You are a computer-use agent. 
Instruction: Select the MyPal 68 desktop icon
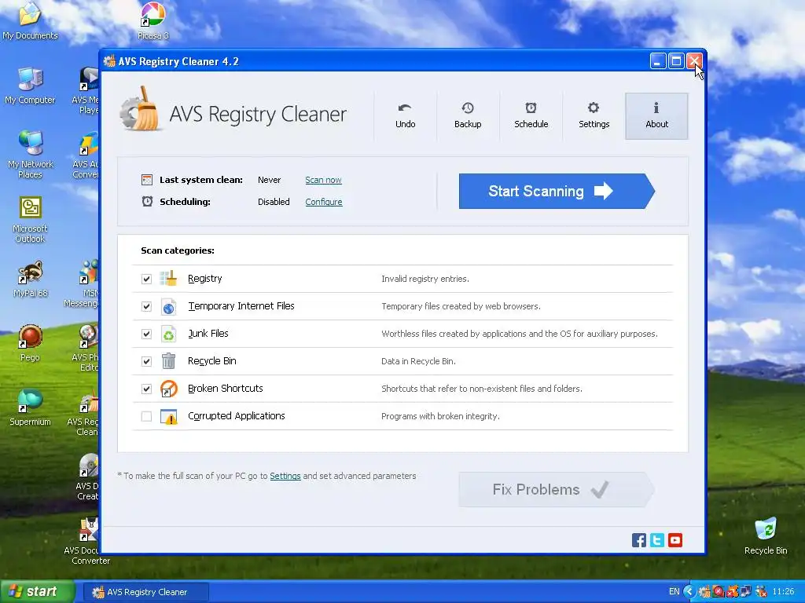tap(30, 280)
